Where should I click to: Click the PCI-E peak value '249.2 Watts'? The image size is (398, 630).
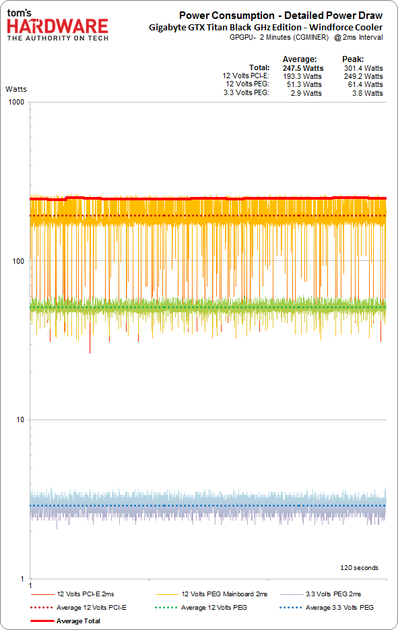click(363, 76)
